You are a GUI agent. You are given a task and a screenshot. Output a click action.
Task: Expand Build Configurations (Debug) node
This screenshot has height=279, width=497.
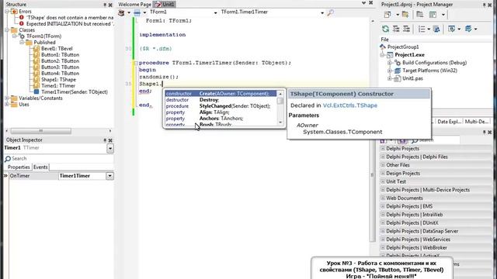click(390, 63)
